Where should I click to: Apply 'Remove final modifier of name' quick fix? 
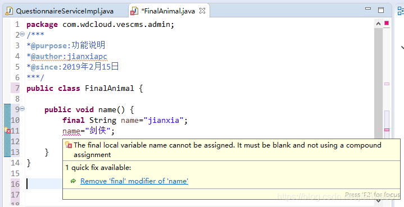pyautogui.click(x=134, y=181)
